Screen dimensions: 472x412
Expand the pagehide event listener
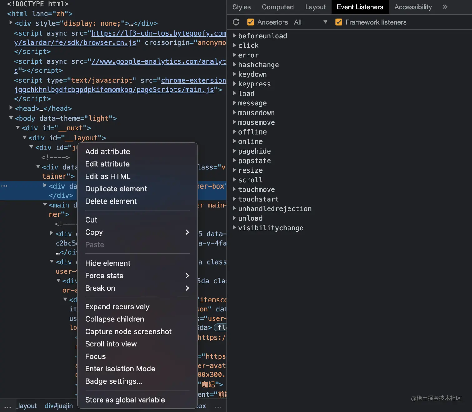click(x=235, y=151)
